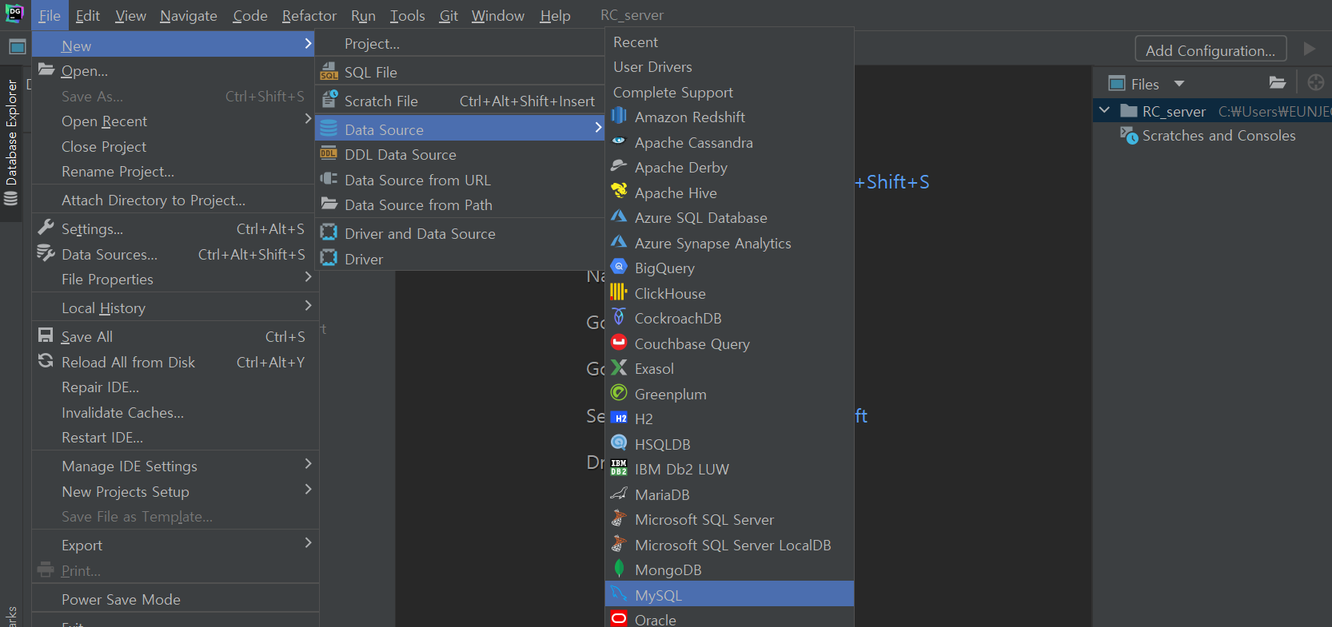Choose Project in New submenu
This screenshot has height=627, width=1332.
(460, 44)
